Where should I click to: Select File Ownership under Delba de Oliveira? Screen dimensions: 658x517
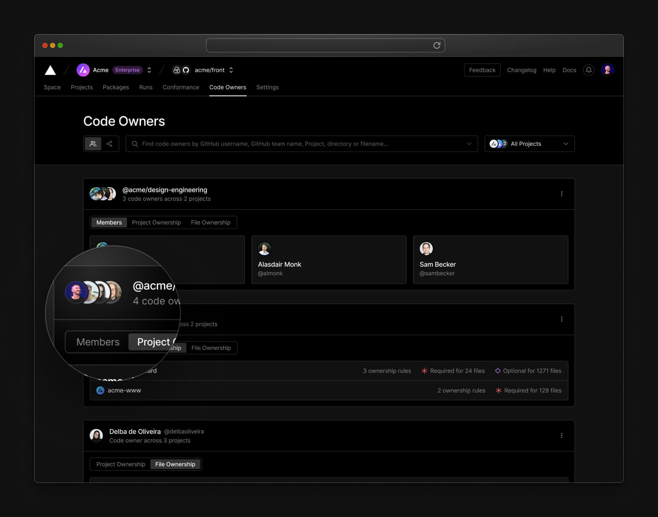[x=175, y=464]
